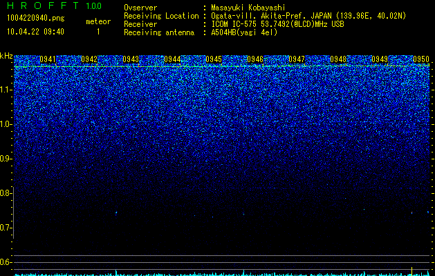The image size is (435, 276).
Task: Click the 0949 time marker
Action: [380, 59]
